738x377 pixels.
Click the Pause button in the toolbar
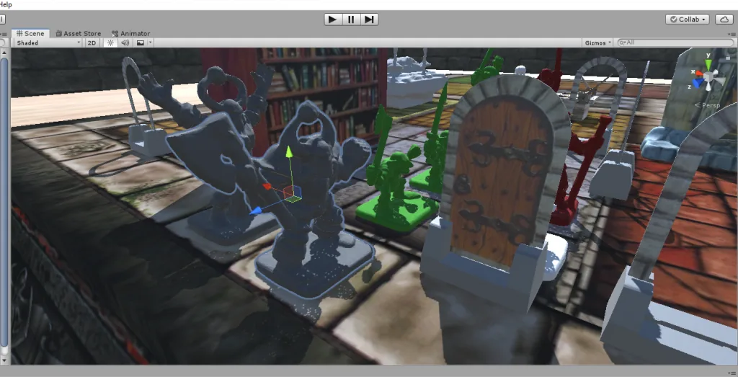351,19
